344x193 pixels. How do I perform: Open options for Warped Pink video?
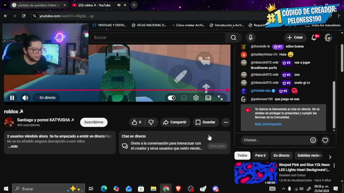coord(334,165)
